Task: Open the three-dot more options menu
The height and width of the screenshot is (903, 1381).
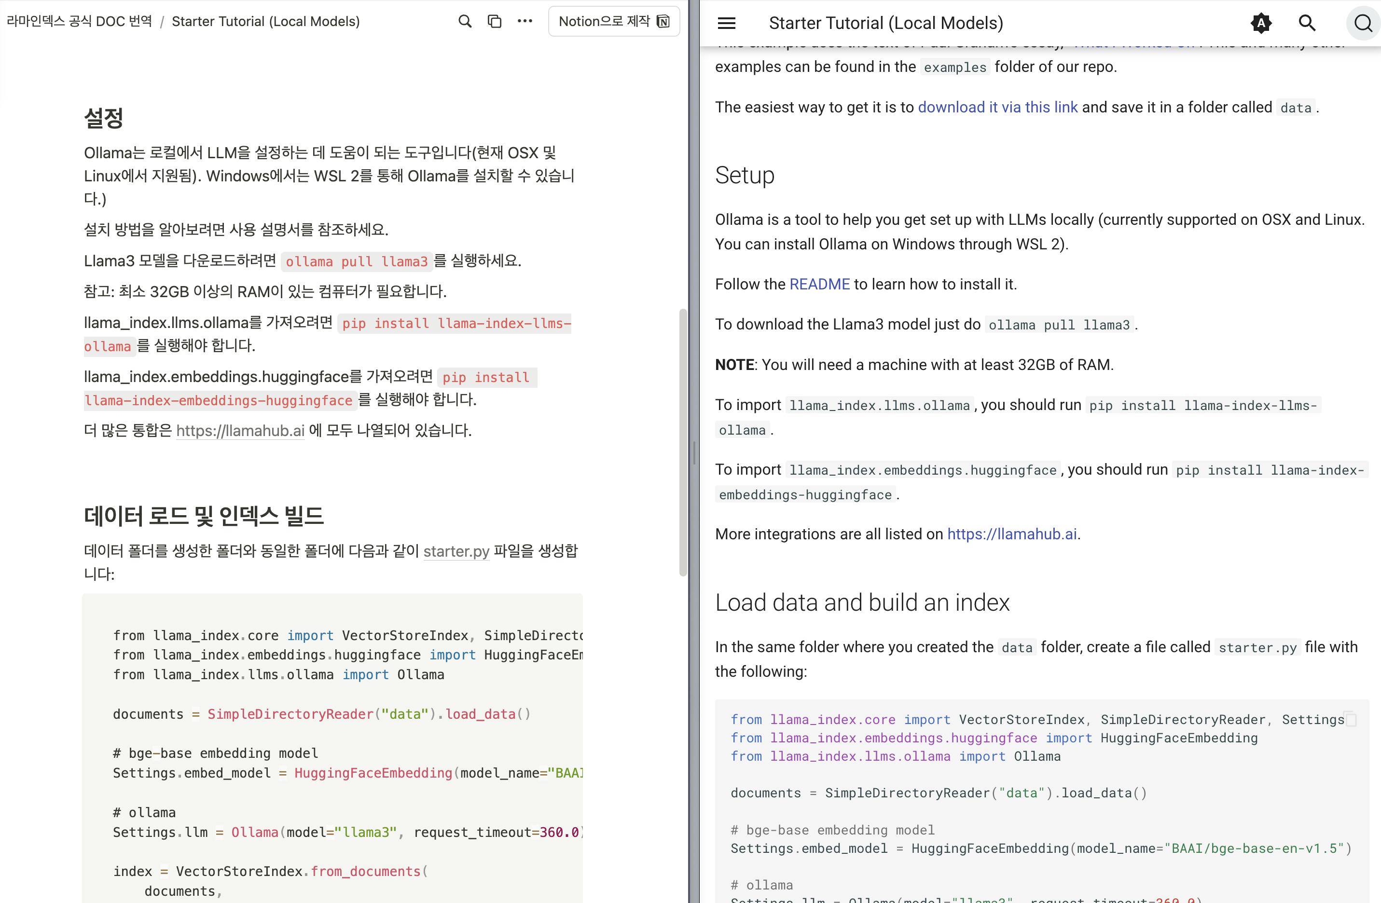Action: coord(525,21)
